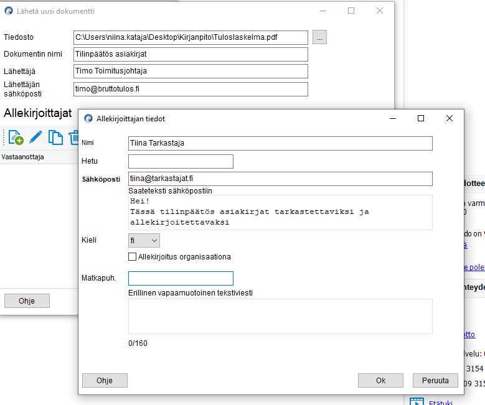485x405 pixels.
Task: Open Ohje help in Lähetä uusi dokumentti window
Action: coord(27,301)
